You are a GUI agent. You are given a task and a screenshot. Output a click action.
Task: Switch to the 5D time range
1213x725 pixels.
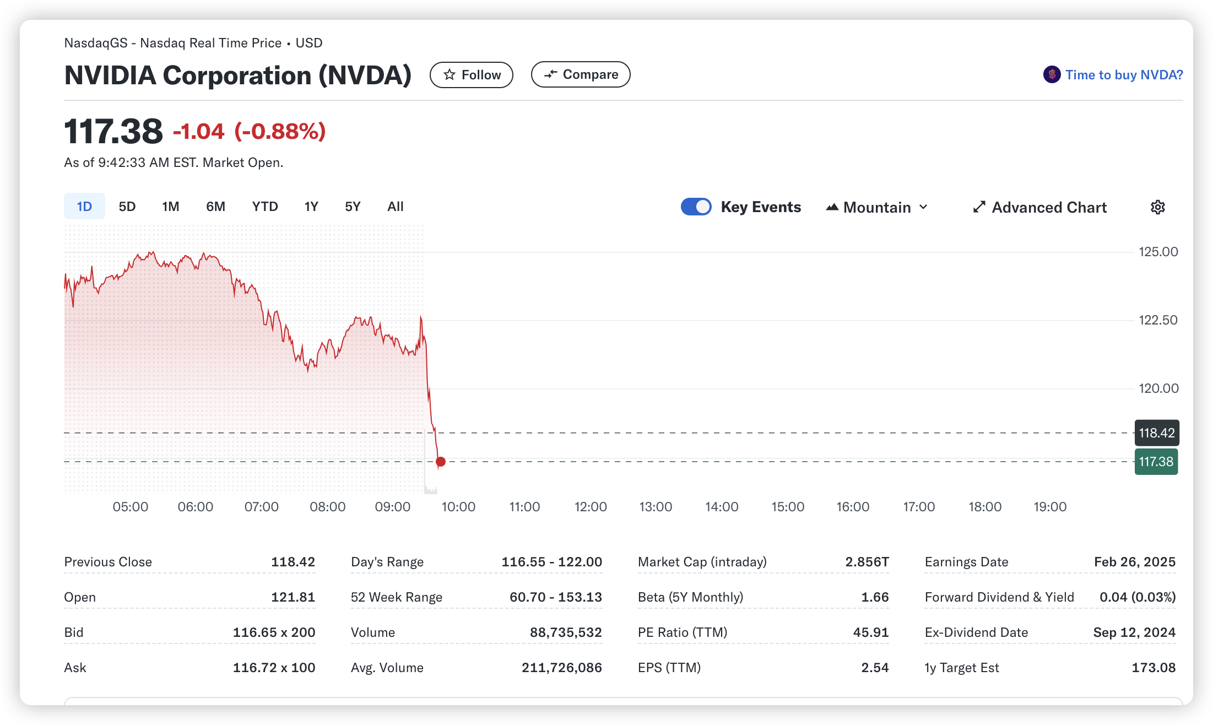pos(127,207)
